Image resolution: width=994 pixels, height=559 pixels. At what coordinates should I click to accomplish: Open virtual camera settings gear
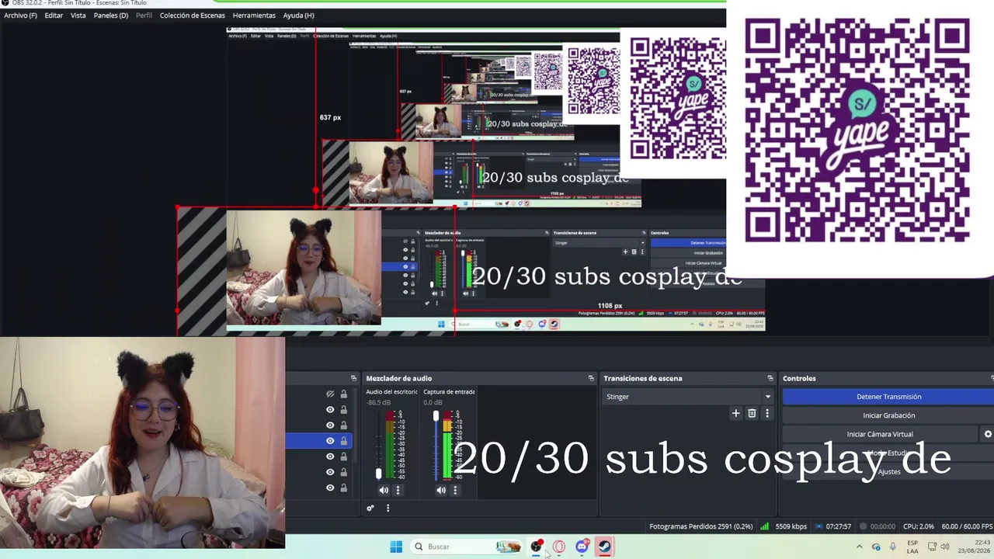[x=988, y=434]
